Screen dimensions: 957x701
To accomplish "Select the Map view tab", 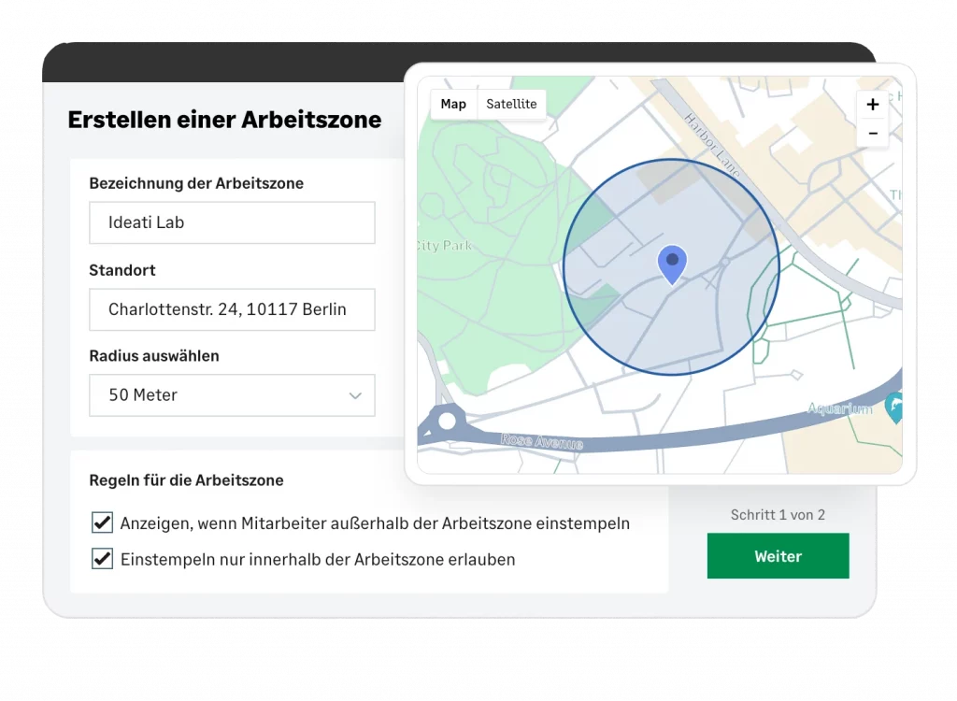I will pyautogui.click(x=453, y=104).
